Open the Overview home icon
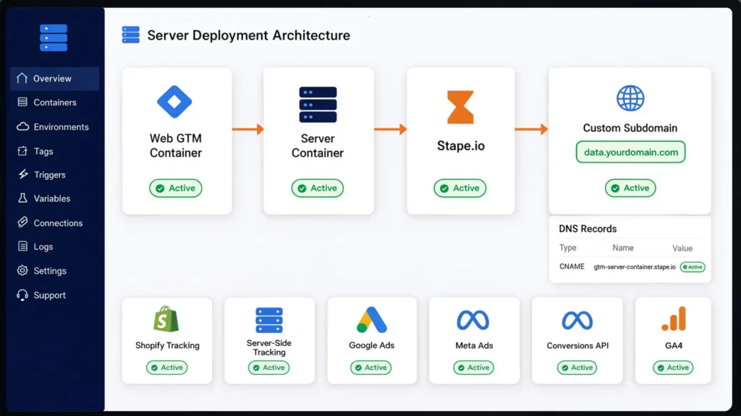The height and width of the screenshot is (416, 741). point(22,78)
